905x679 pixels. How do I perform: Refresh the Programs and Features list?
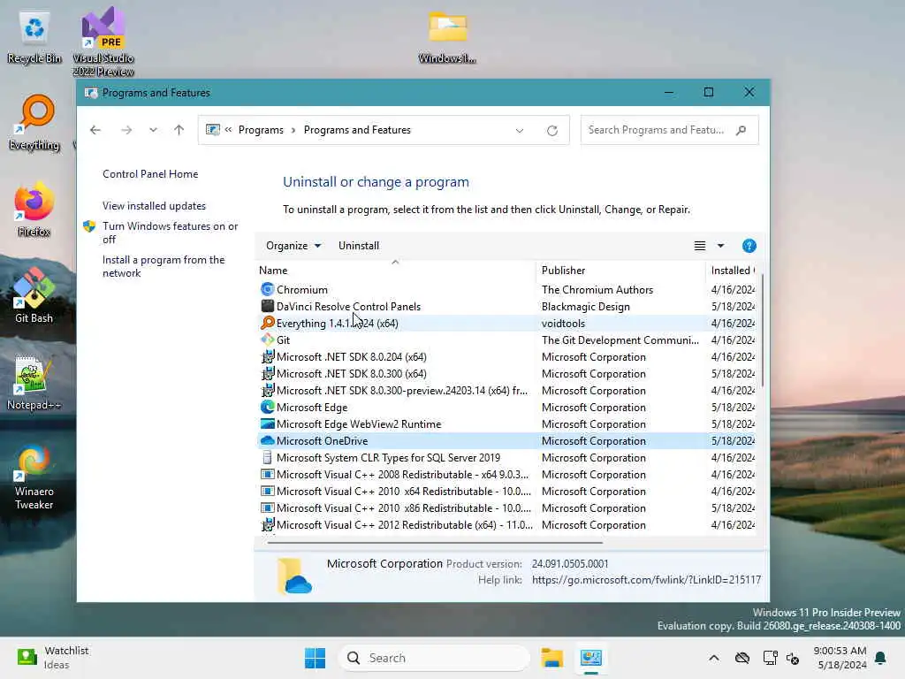552,131
